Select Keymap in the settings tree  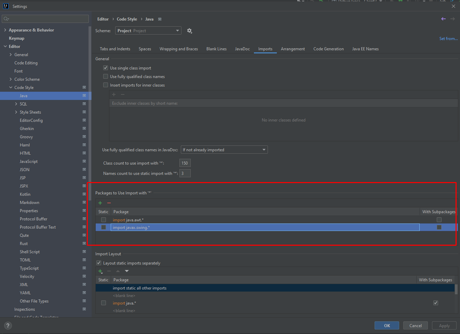click(x=16, y=38)
